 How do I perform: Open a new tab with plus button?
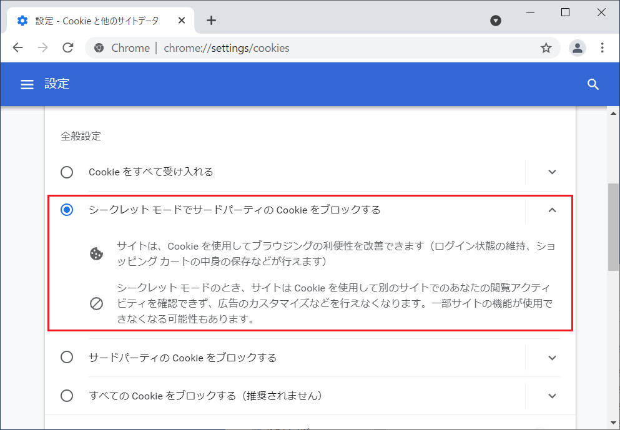212,21
